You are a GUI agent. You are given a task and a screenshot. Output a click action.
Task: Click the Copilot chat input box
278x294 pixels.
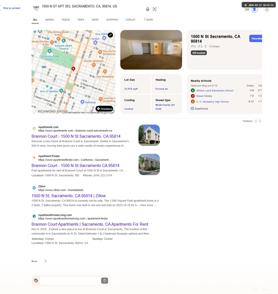coord(70,280)
